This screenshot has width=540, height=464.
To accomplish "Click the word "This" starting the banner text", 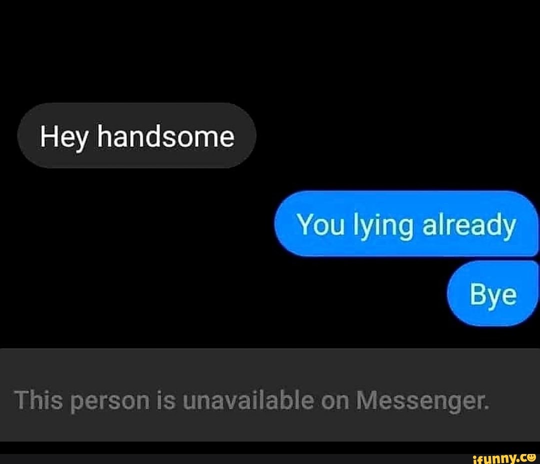I will pos(38,401).
